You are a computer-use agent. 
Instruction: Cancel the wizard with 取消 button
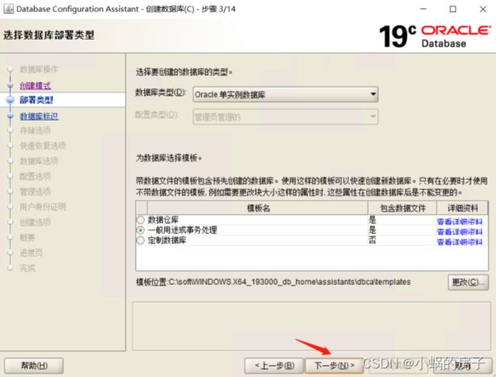[462, 366]
